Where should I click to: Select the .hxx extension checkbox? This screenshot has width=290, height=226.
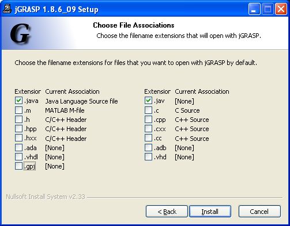pos(18,138)
